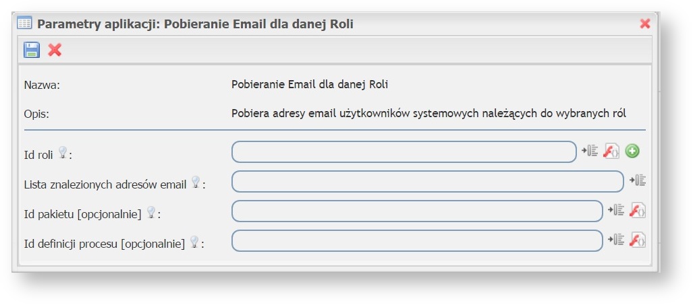The width and height of the screenshot is (693, 305).
Task: Click into the Id roli input field
Action: [404, 152]
